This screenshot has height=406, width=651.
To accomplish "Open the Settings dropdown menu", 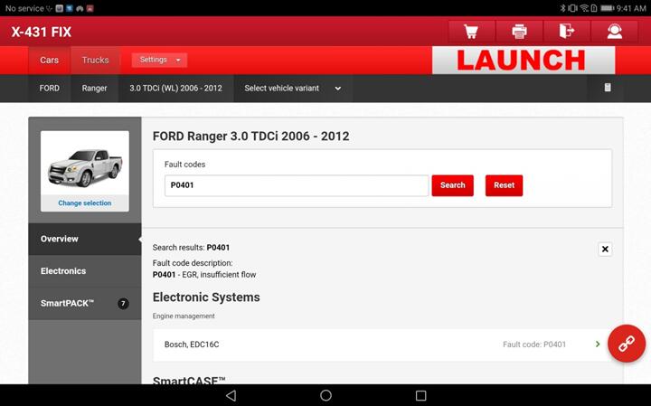I will coord(159,60).
